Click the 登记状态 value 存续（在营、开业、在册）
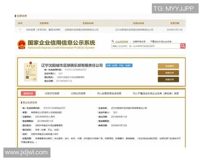Image resolution: width=202 pixels, height=161 pixels. [47, 130]
